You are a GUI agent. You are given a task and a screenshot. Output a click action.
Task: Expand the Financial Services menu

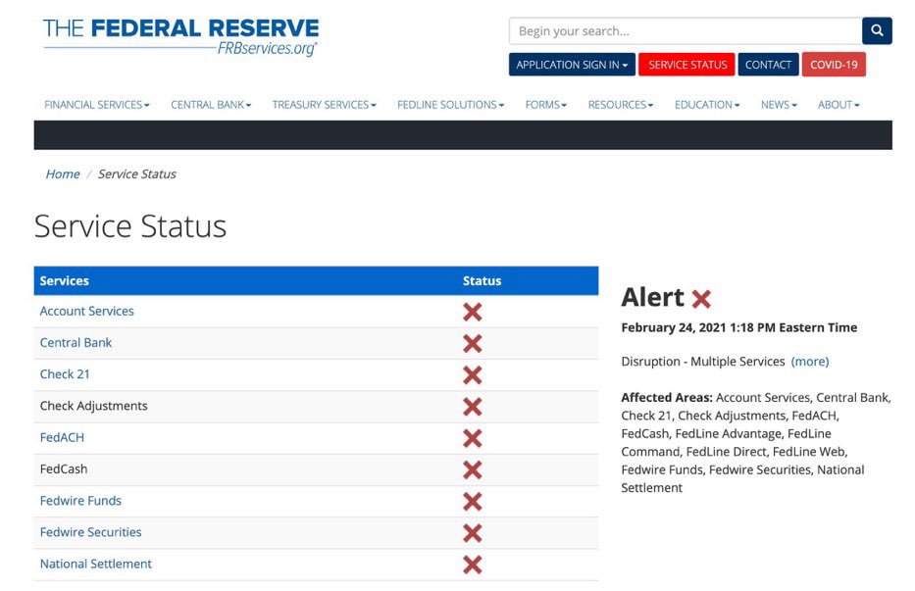(97, 105)
